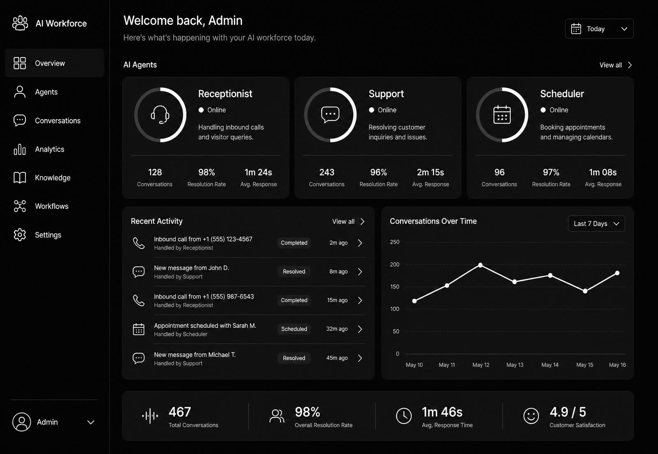Image resolution: width=658 pixels, height=454 pixels.
Task: Open the Settings menu item
Action: click(54, 235)
